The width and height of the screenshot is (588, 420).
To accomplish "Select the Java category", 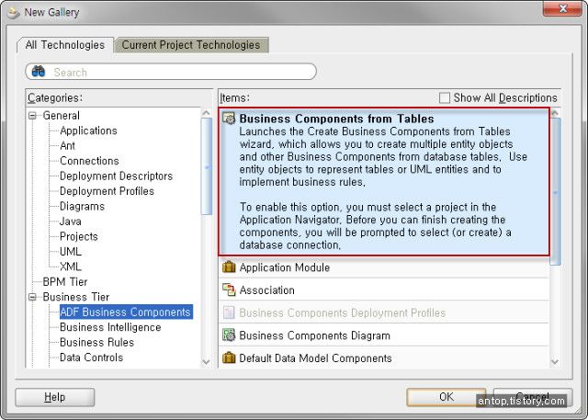I will coord(71,221).
